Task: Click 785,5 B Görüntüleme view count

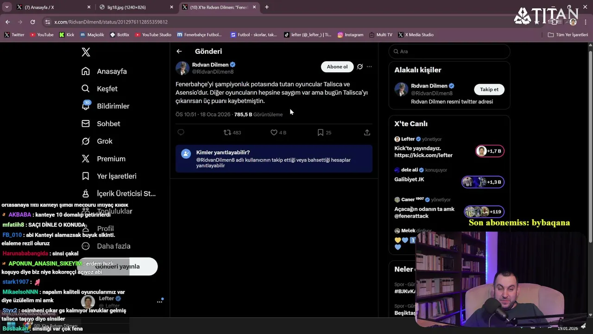Action: 258,115
